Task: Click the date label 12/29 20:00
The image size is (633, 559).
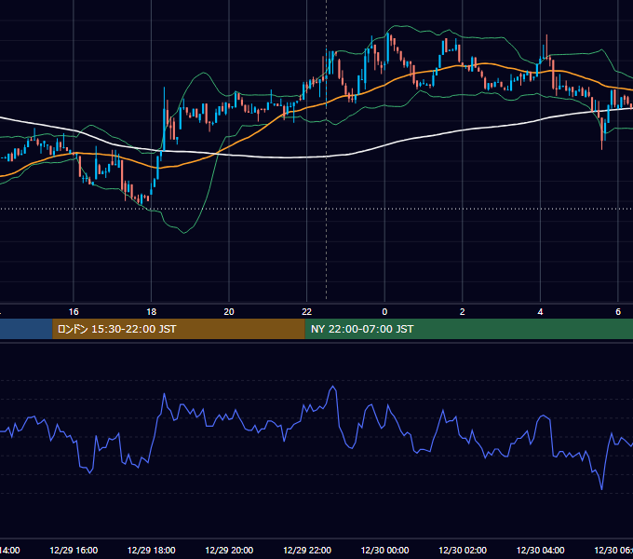Action: coord(229,550)
